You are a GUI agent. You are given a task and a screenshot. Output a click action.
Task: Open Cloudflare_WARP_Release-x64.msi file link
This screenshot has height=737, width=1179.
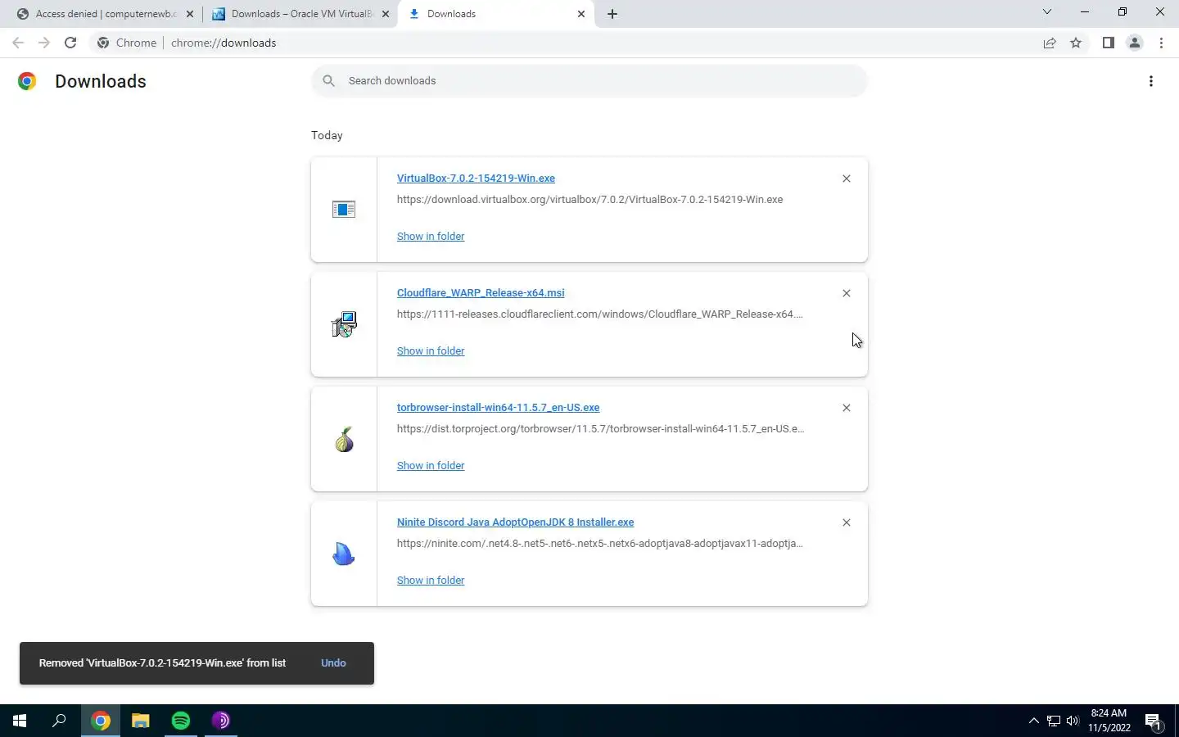coord(481,293)
